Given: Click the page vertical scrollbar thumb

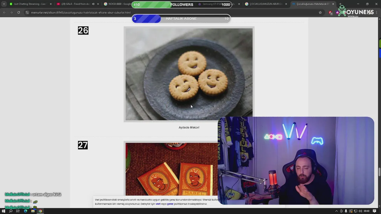Looking at the screenshot, I should coord(379,172).
